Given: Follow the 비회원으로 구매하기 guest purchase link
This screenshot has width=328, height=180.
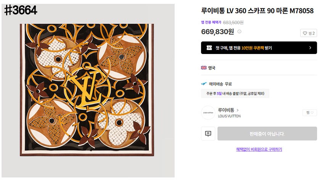Looking at the screenshot, I should 259,149.
